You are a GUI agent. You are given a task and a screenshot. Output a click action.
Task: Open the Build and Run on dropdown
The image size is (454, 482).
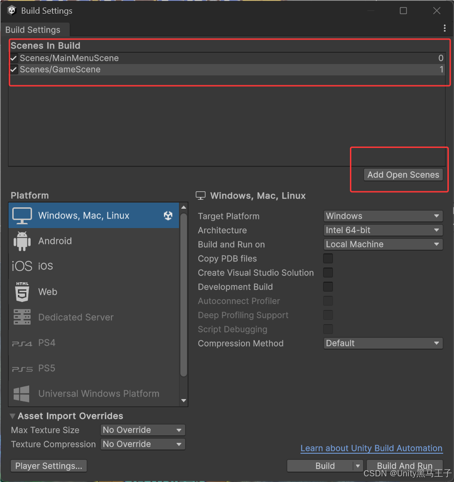coord(383,245)
